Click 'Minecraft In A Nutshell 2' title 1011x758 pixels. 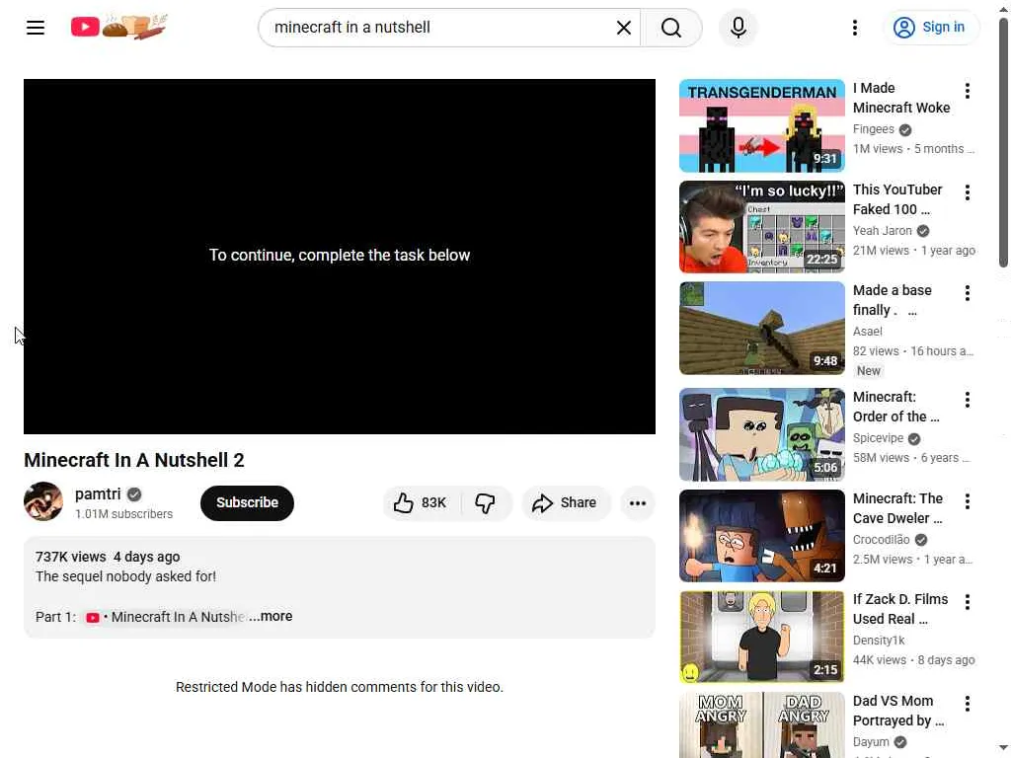click(x=134, y=460)
